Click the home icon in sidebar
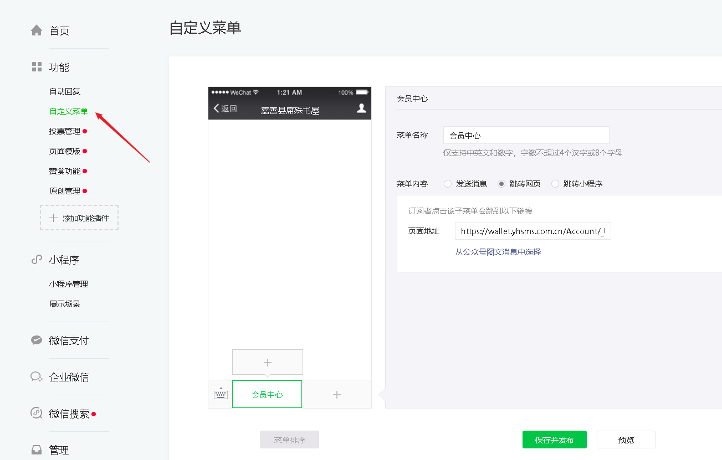The image size is (722, 460). point(37,30)
